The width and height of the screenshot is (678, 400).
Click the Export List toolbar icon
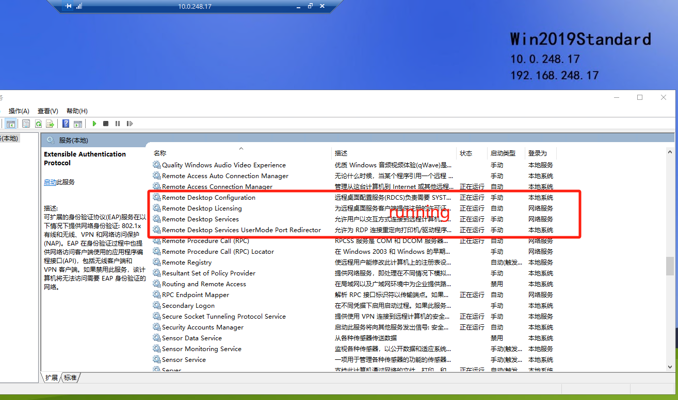50,124
